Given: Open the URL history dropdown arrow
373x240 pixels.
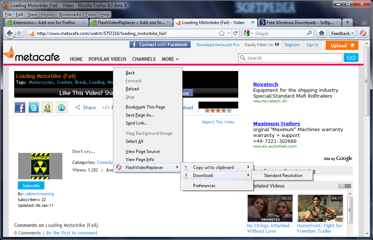Looking at the screenshot, I should [x=229, y=33].
